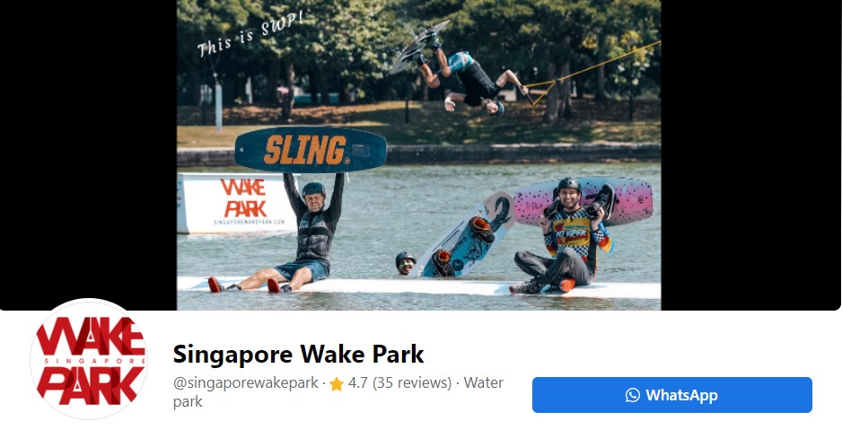
Task: Click the swimmer's head in the water
Action: click(x=406, y=263)
